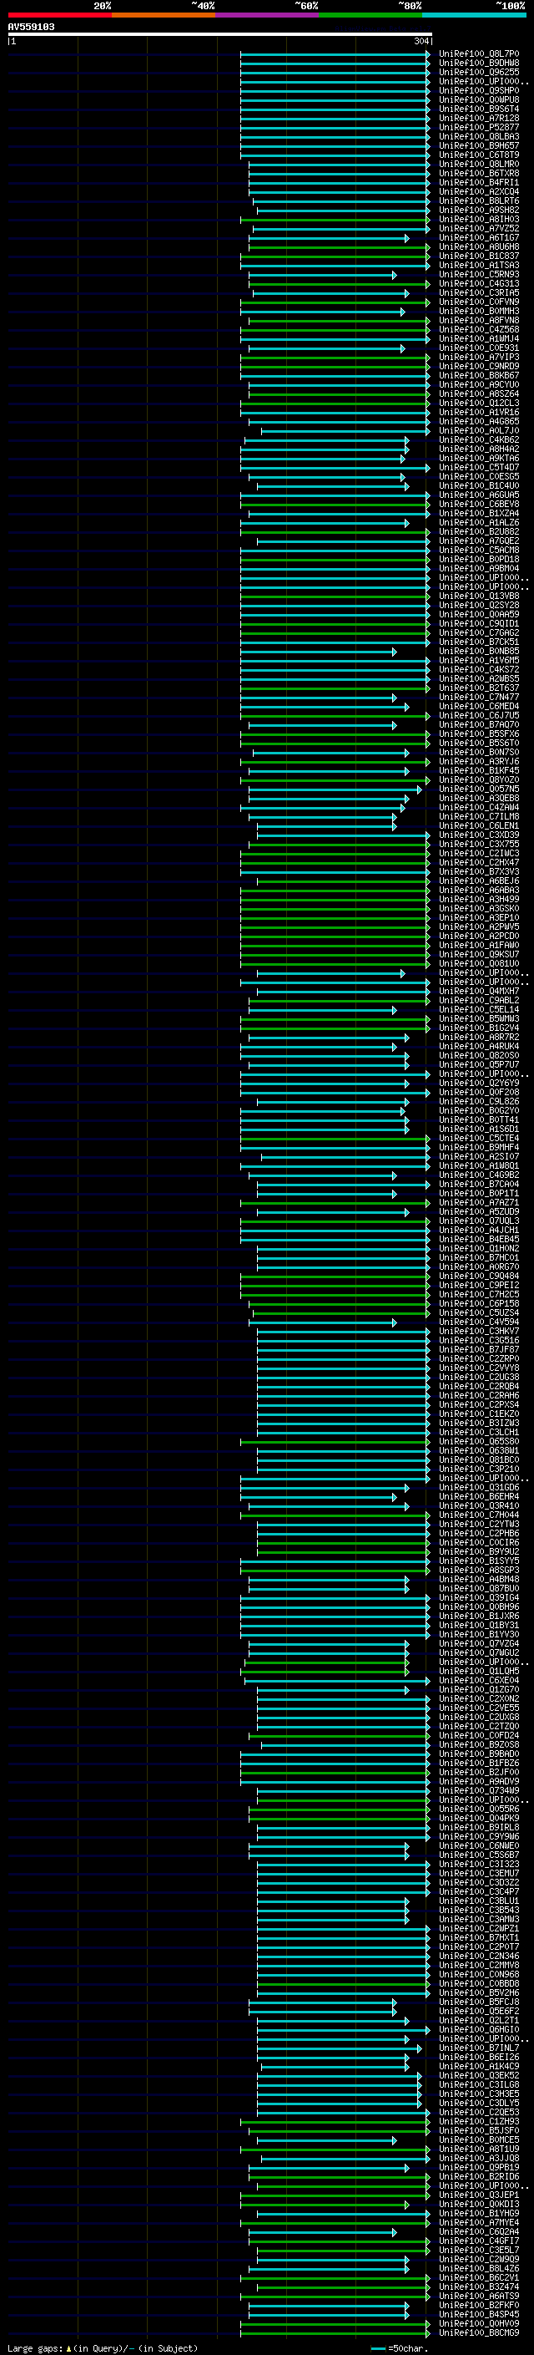Select hit label UniRef100_B4FRI1
The image size is (534, 2355).
pos(478,183)
